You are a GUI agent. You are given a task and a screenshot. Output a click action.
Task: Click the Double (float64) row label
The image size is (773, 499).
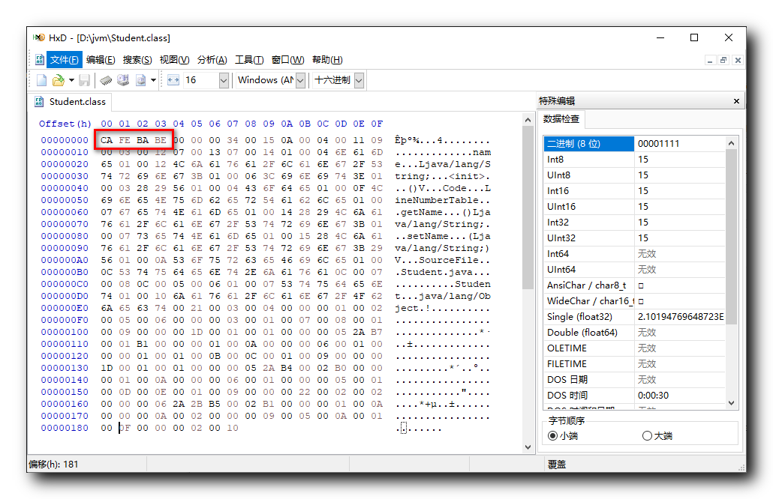click(x=582, y=333)
